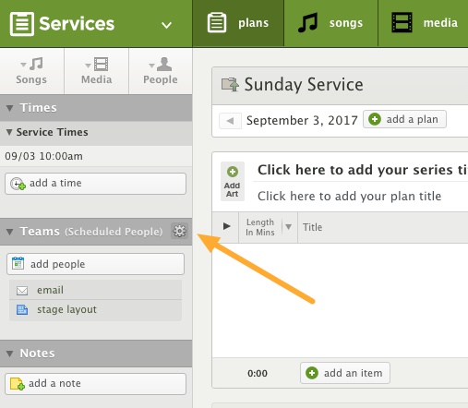The height and width of the screenshot is (408, 468).
Task: Click the Services clipboard logo icon
Action: coord(22,24)
